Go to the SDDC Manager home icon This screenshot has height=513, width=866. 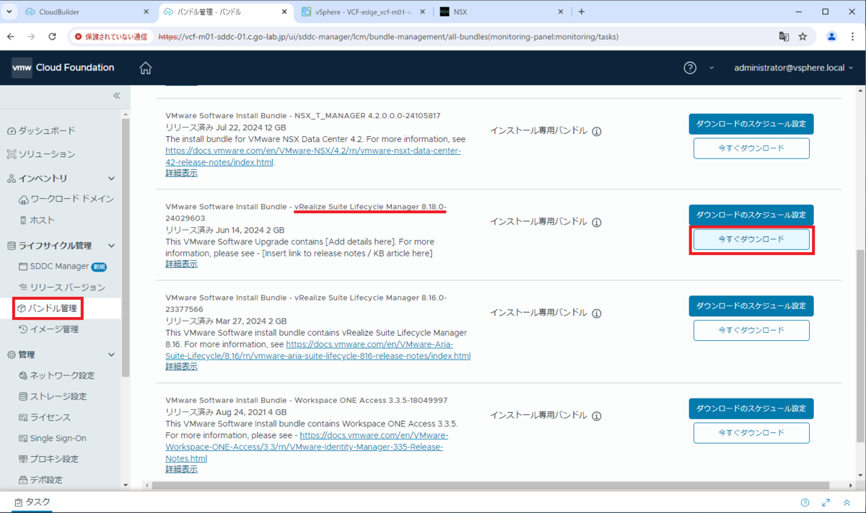coord(146,68)
